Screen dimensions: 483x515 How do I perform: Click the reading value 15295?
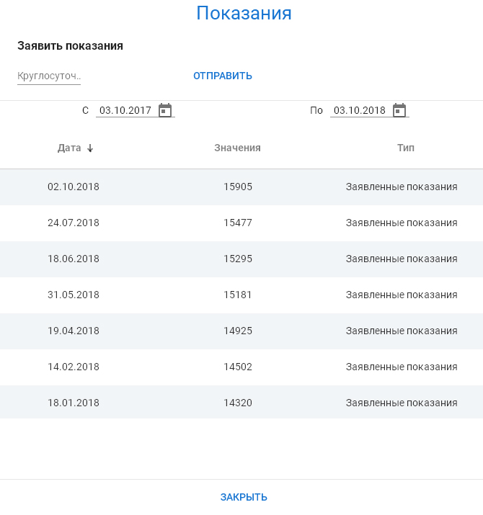238,259
